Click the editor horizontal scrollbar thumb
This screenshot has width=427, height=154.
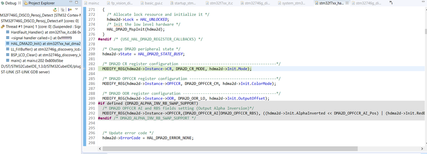pos(230,149)
